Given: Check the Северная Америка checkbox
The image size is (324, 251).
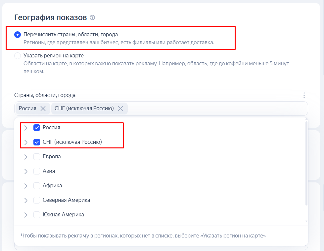Looking at the screenshot, I should click(37, 200).
